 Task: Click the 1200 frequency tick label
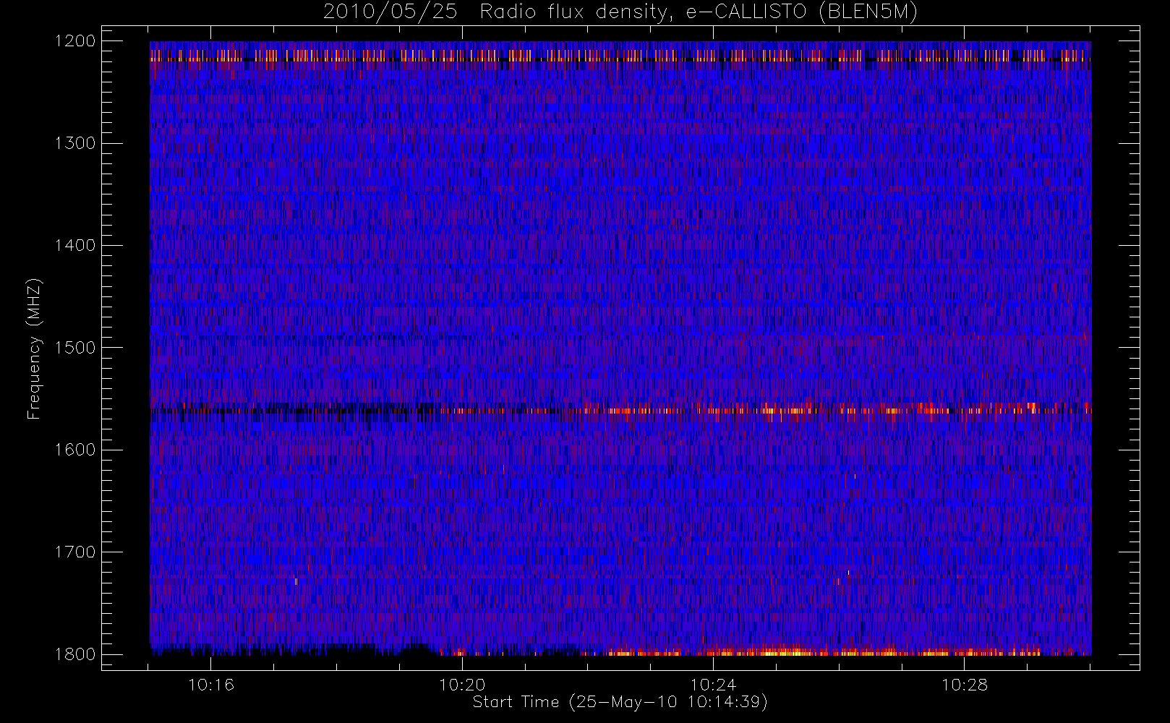click(75, 41)
